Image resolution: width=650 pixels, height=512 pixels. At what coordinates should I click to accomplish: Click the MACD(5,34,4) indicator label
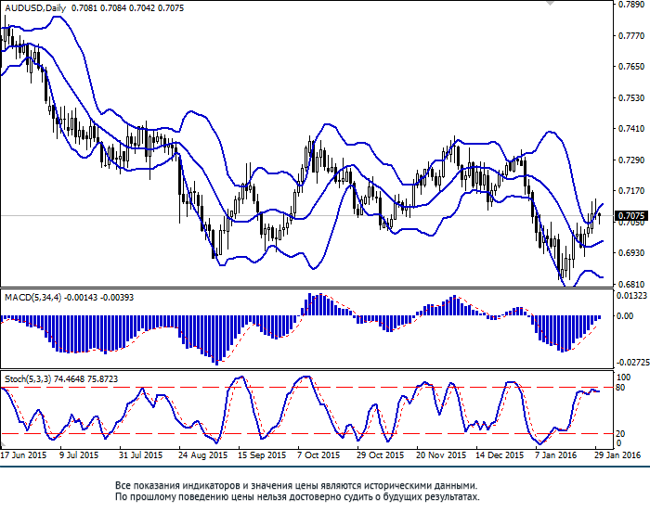(x=33, y=298)
